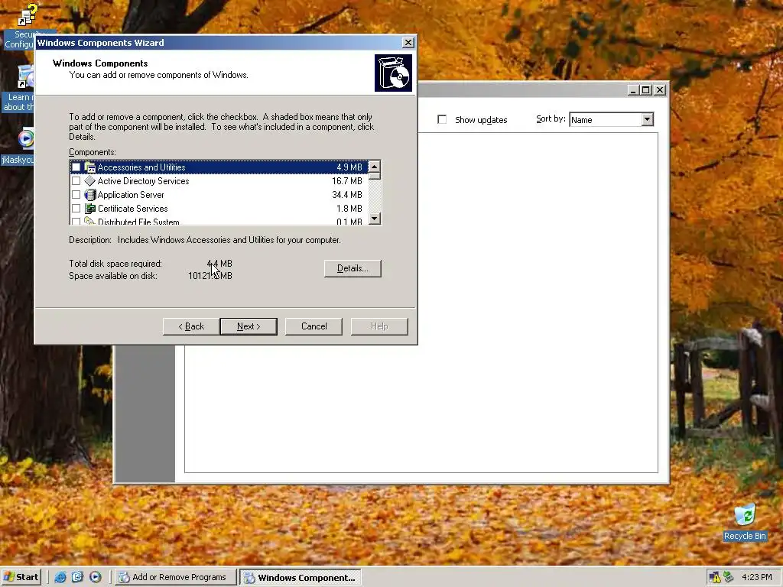The image size is (783, 587).
Task: Click the taskbar clock showing 4:23 PM
Action: [756, 577]
